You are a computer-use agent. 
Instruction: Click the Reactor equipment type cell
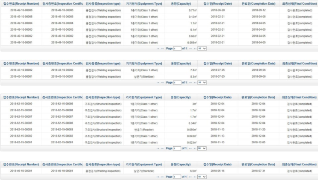click(144, 130)
